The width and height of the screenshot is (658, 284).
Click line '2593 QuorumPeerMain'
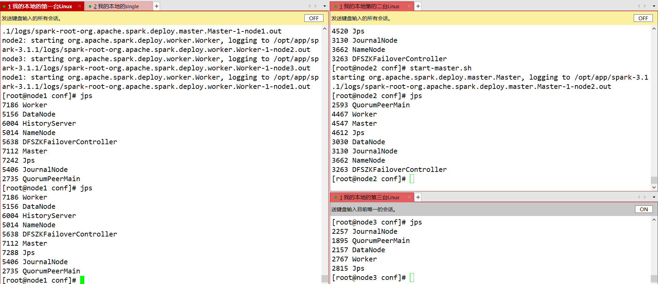[371, 105]
